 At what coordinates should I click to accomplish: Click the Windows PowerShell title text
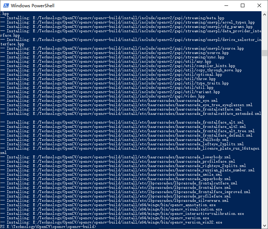33,6
